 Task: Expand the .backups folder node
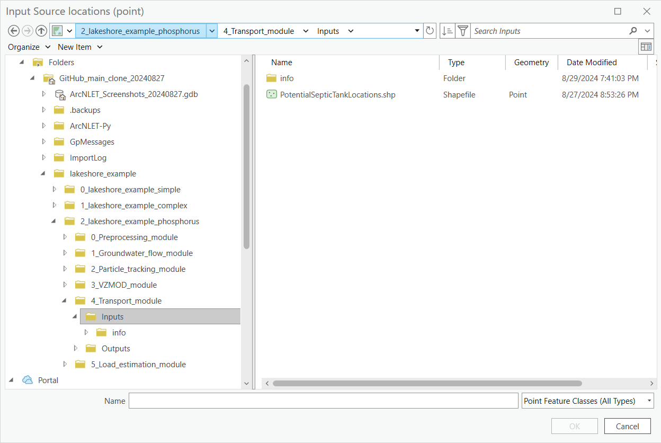click(x=44, y=110)
